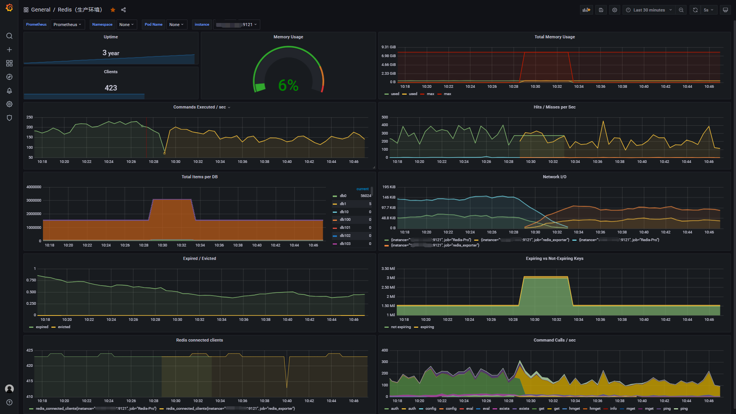Viewport: 736px width, 414px height.
Task: Open the Dashboards grid icon in sidebar
Action: [x=9, y=63]
